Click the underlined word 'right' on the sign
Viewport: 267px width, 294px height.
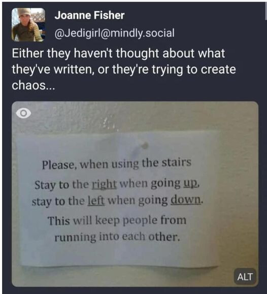(x=104, y=184)
